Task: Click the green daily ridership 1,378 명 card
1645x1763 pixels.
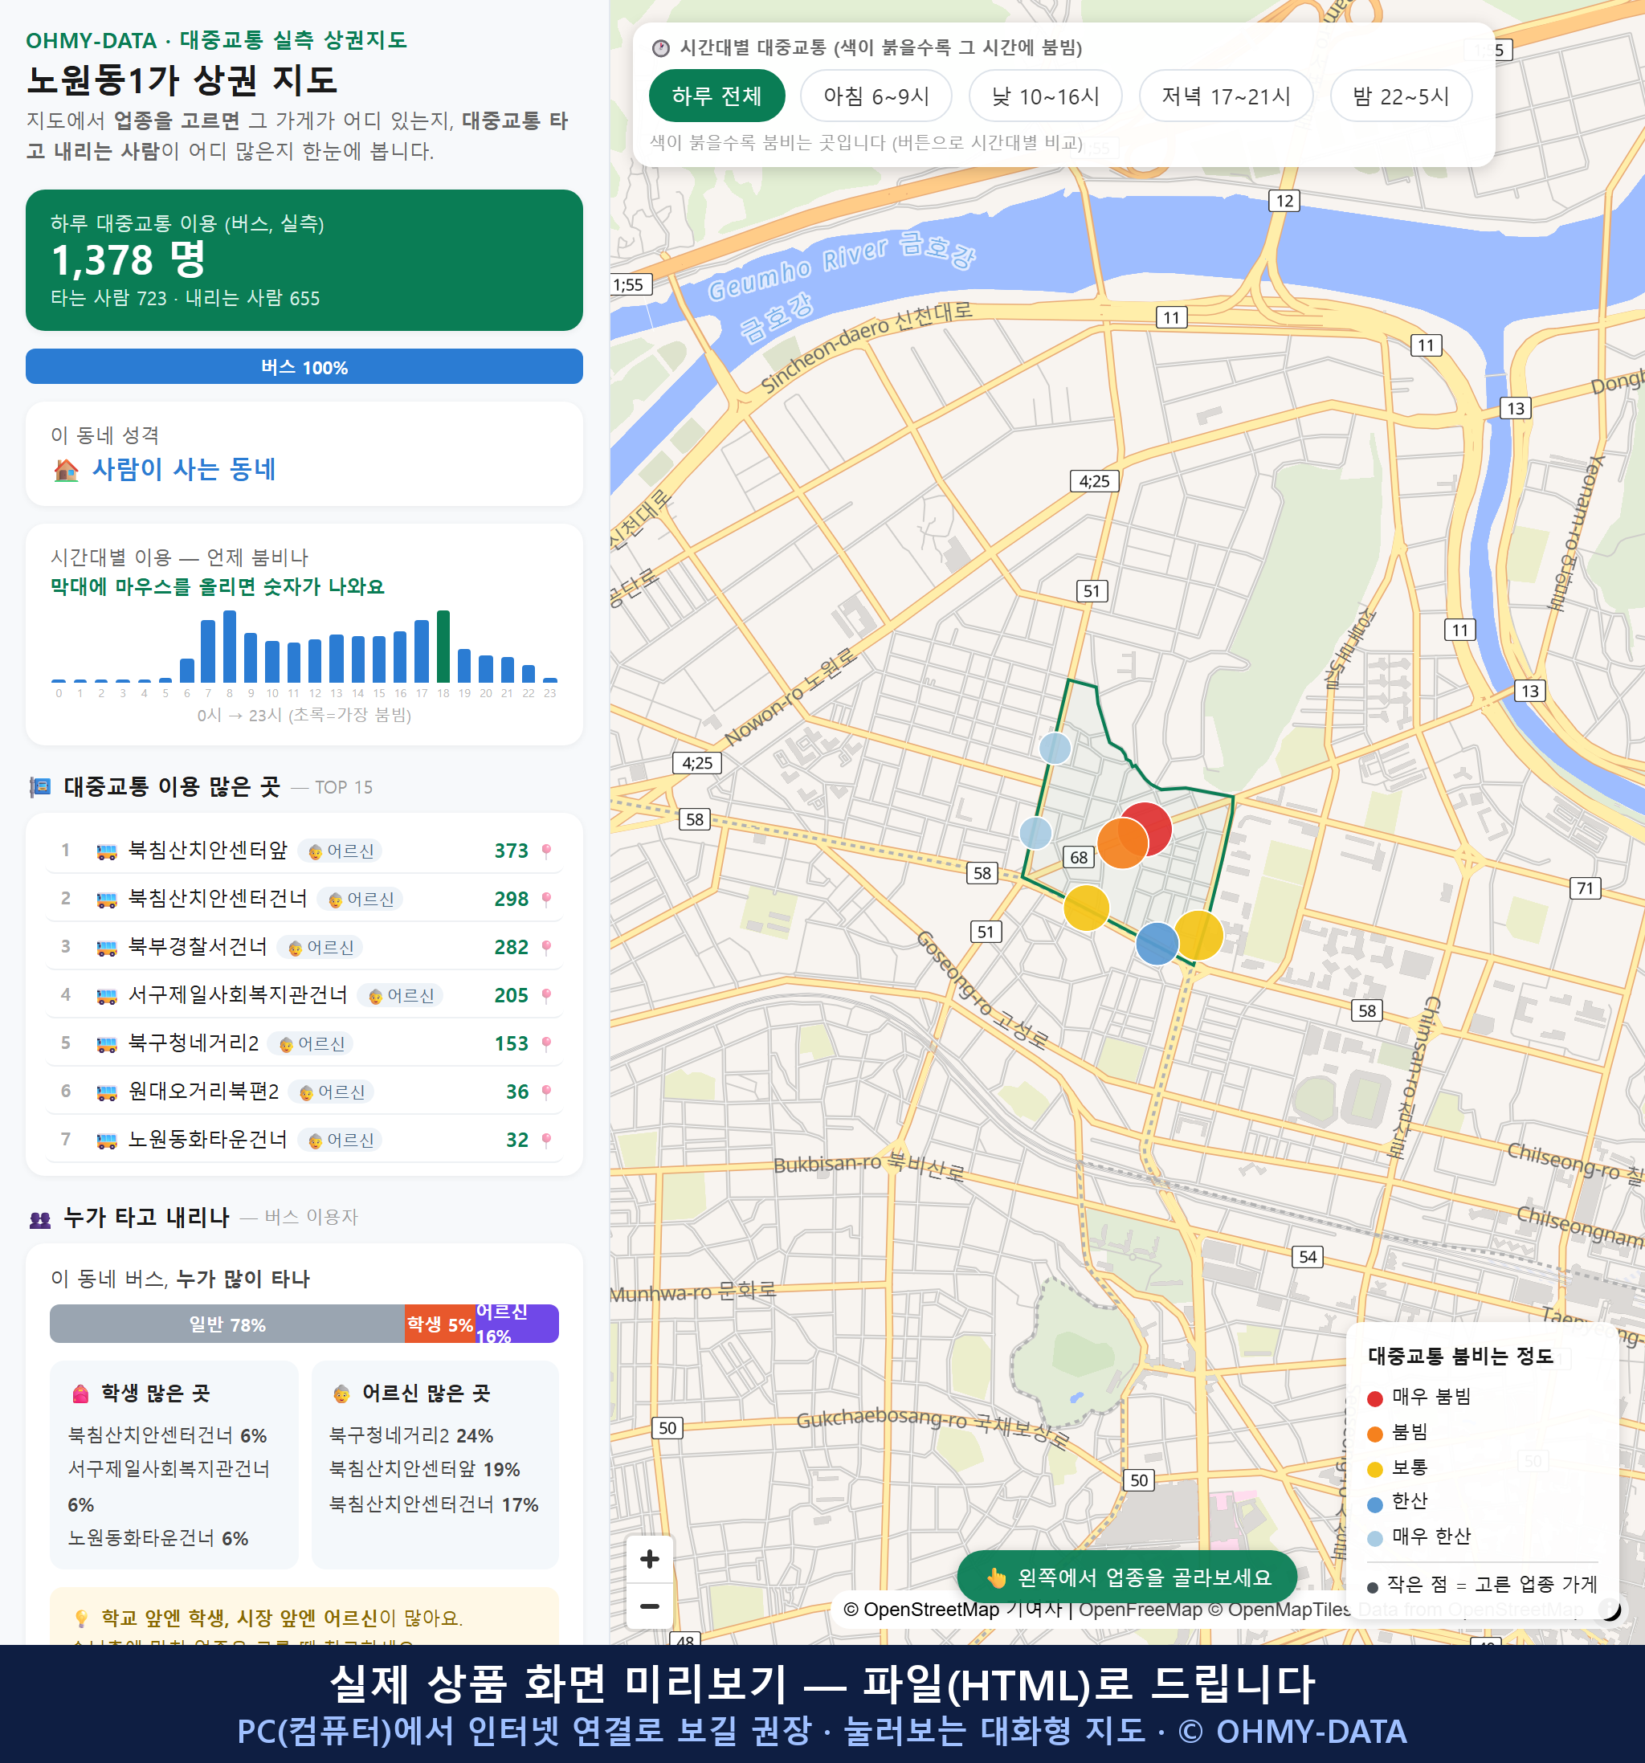Action: click(x=304, y=260)
